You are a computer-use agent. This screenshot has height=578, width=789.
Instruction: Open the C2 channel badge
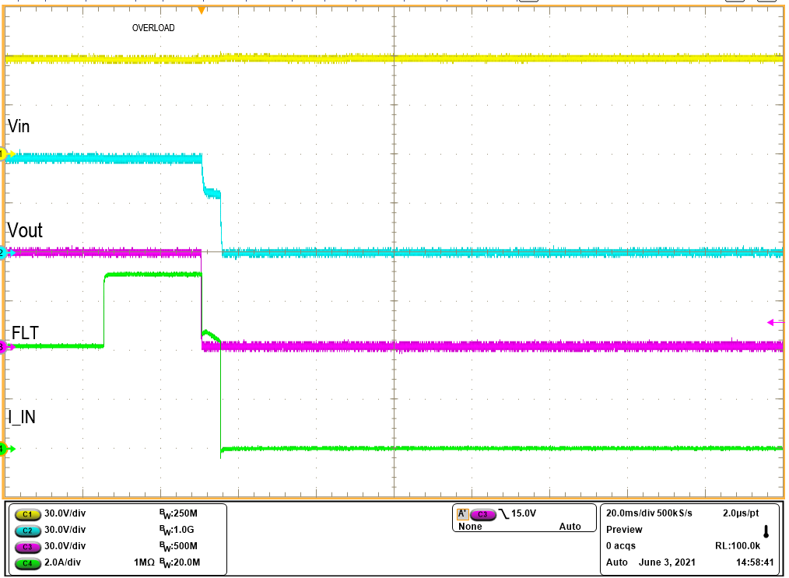[x=28, y=531]
